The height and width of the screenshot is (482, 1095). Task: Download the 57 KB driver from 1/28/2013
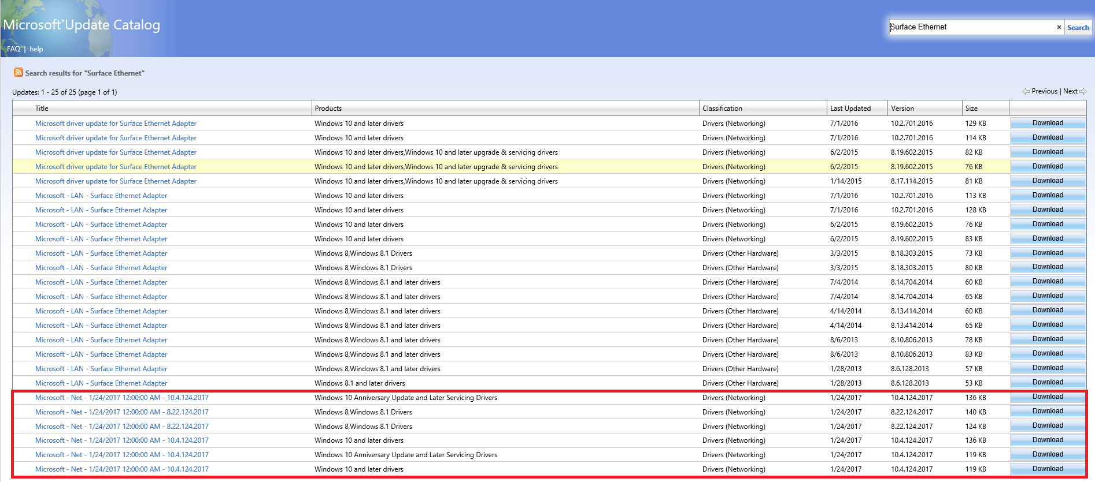pyautogui.click(x=1048, y=368)
